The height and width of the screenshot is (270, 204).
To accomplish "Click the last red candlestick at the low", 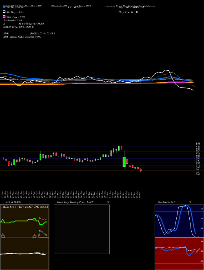I will tap(141, 170).
